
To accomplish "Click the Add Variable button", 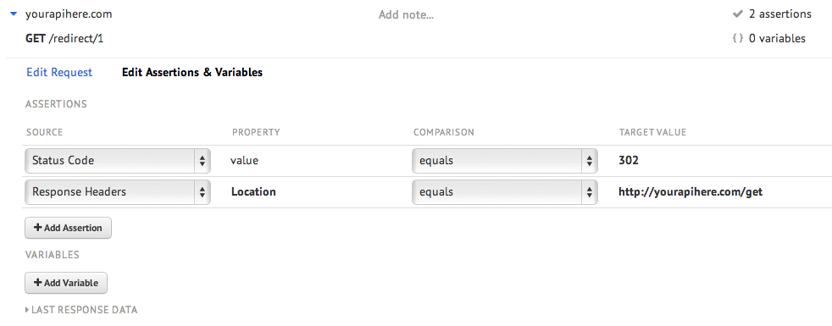I will [66, 283].
